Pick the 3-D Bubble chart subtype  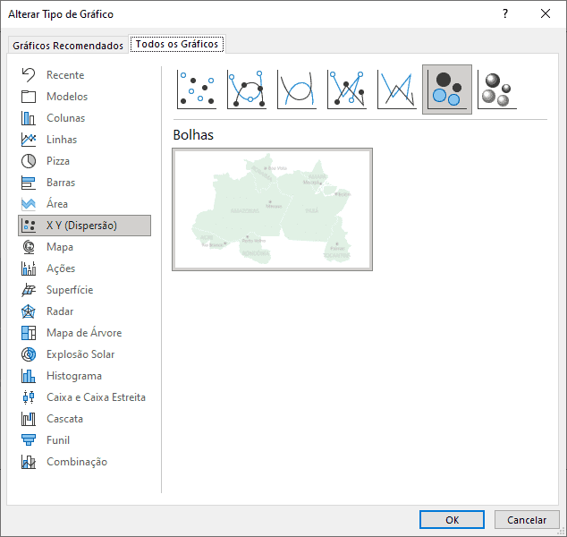tap(497, 89)
